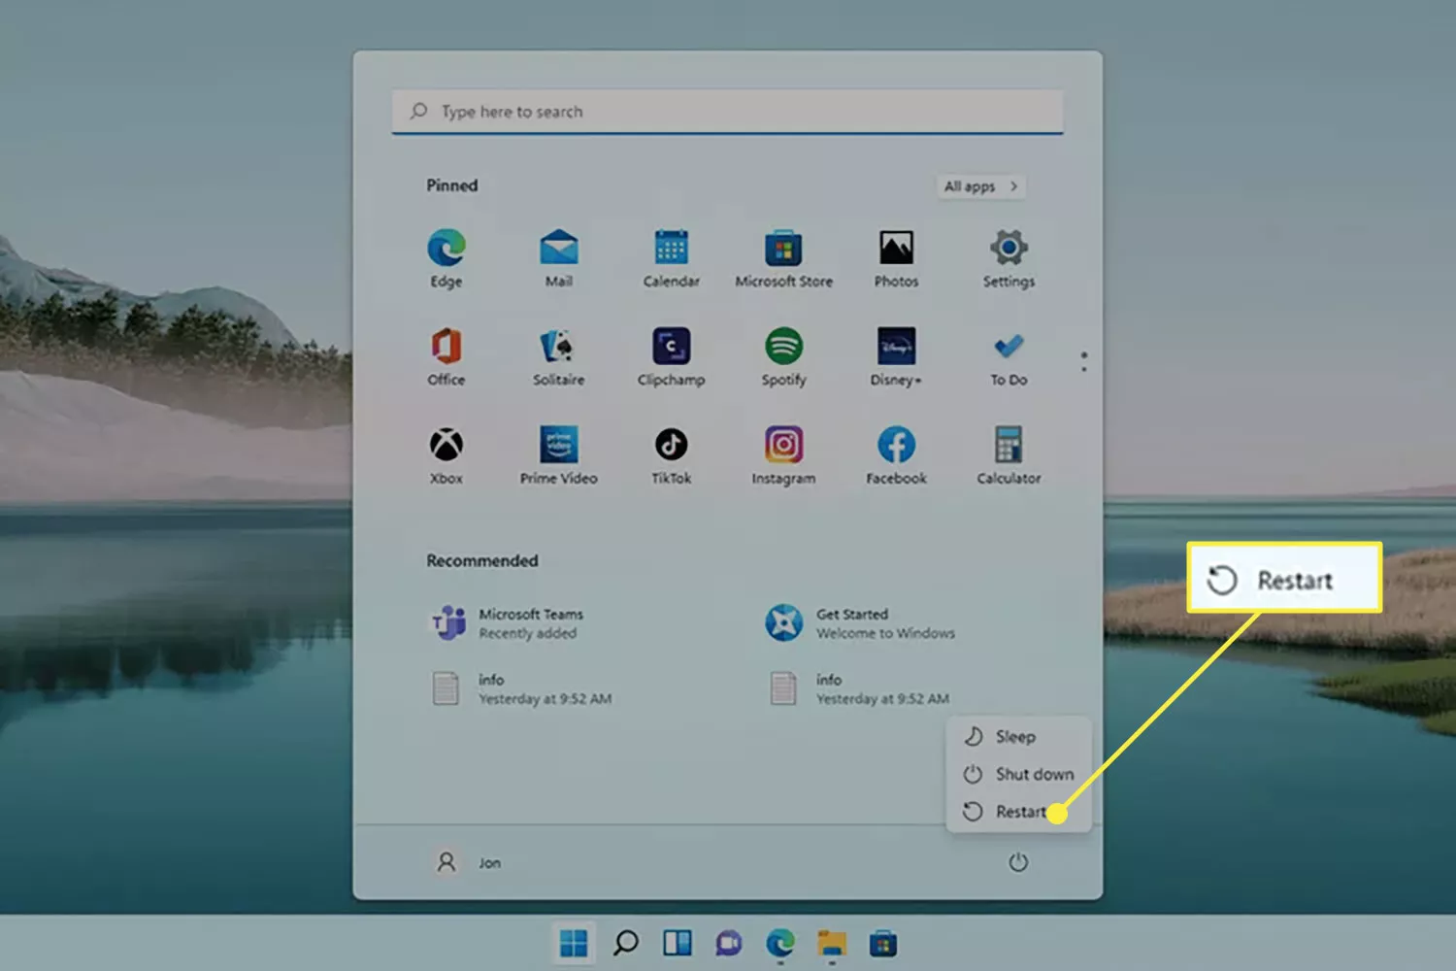Image resolution: width=1456 pixels, height=971 pixels.
Task: Open File Explorer from the taskbar
Action: point(832,943)
